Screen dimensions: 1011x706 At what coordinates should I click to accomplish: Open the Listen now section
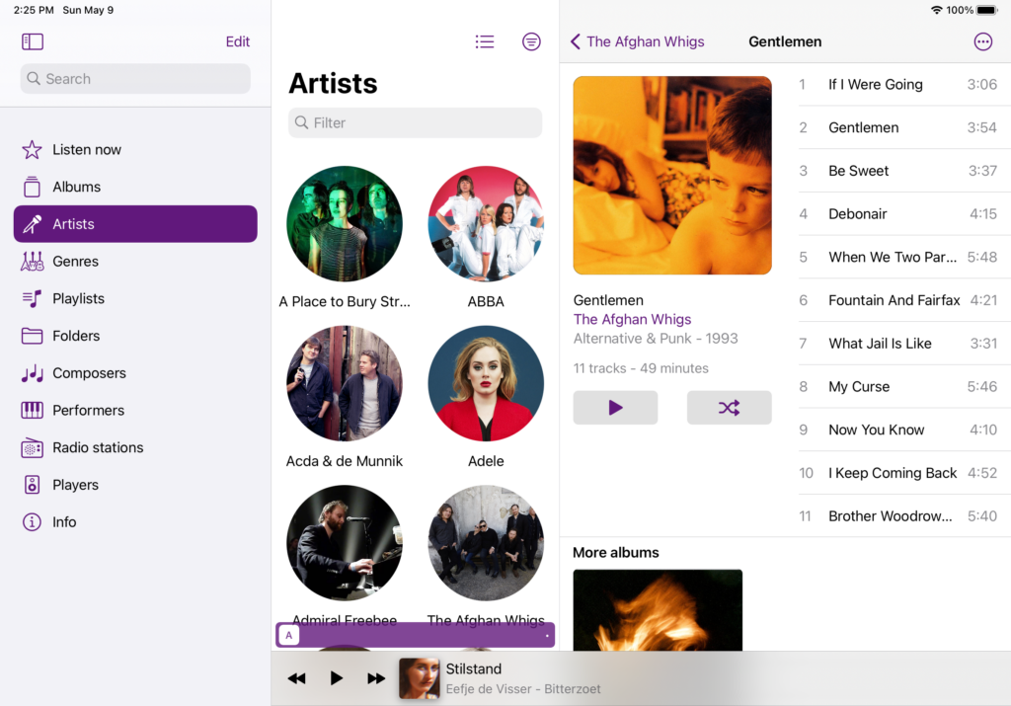coord(135,149)
